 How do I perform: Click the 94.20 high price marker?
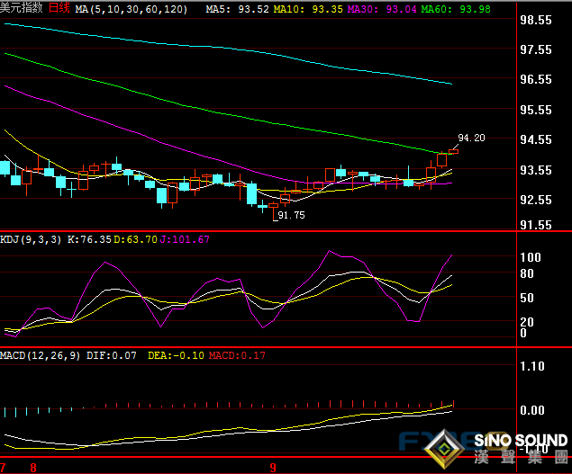pos(471,138)
